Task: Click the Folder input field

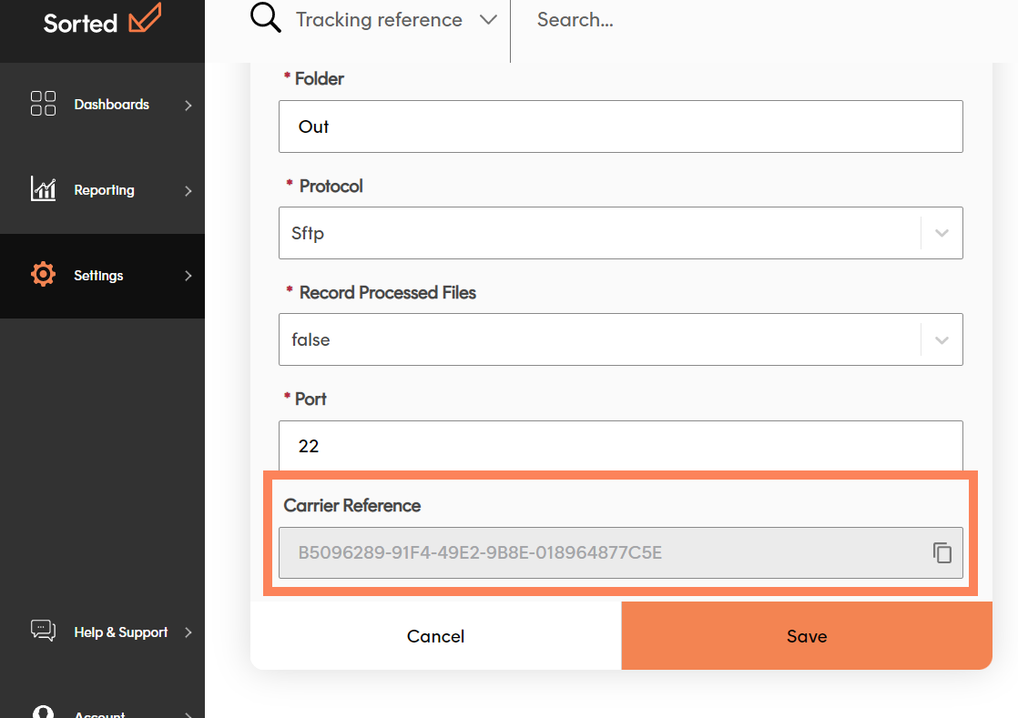Action: [x=620, y=126]
